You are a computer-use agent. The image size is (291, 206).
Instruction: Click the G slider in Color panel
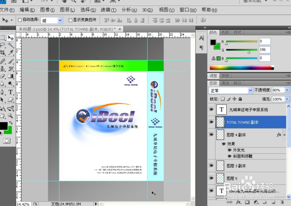241,50
